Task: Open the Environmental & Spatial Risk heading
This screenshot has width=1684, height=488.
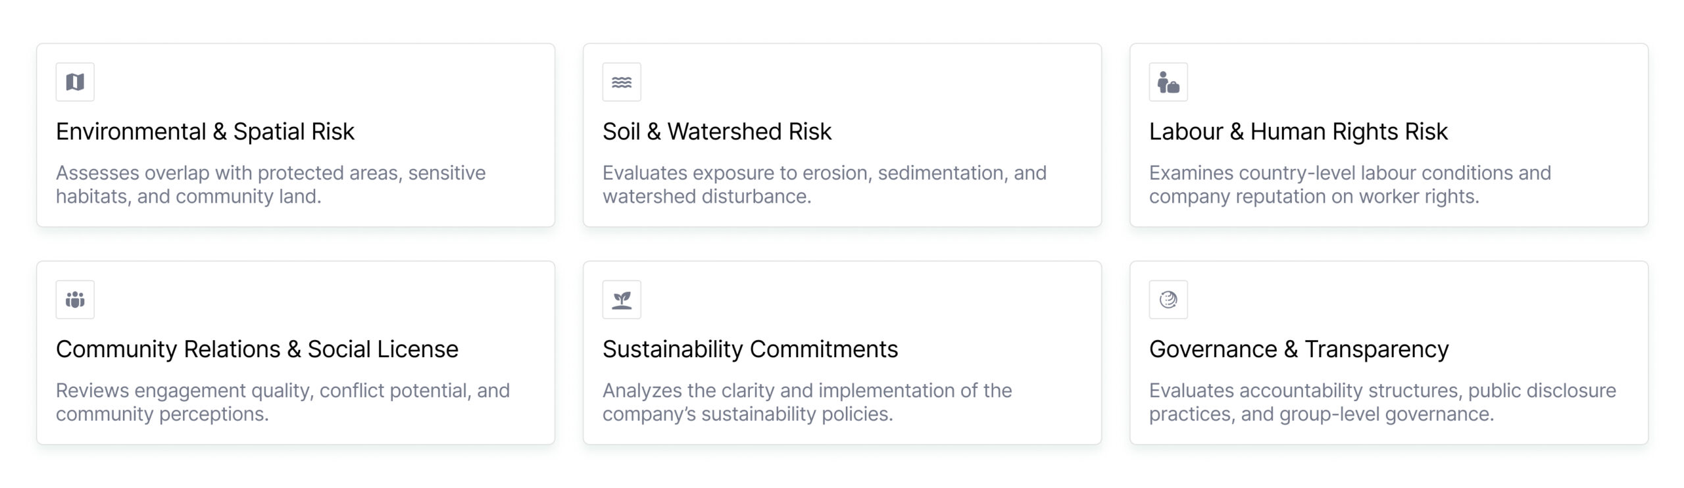Action: coord(205,132)
